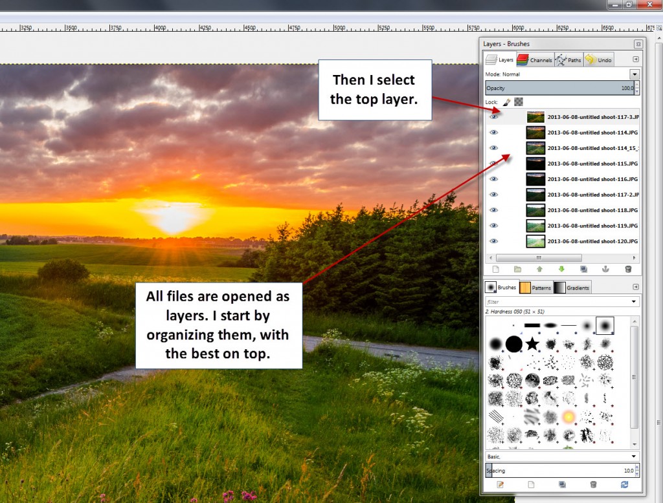Viewport: 663px width, 503px height.
Task: Pick the diagonal stripes brush
Action: 495,417
